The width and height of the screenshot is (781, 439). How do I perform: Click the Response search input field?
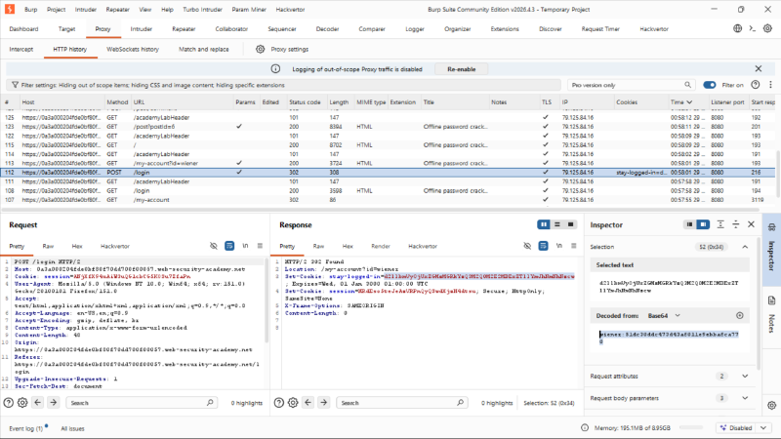402,402
